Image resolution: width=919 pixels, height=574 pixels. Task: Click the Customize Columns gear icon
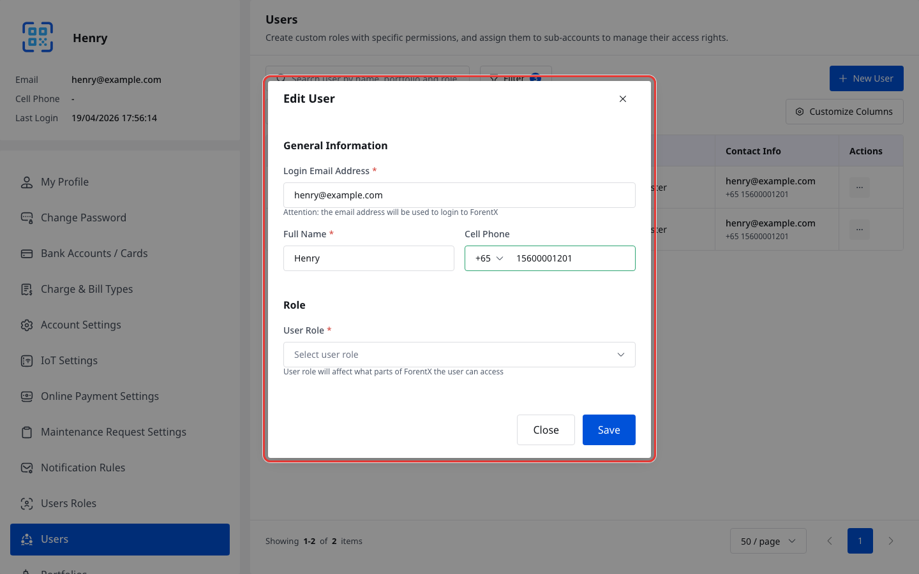[x=800, y=112]
